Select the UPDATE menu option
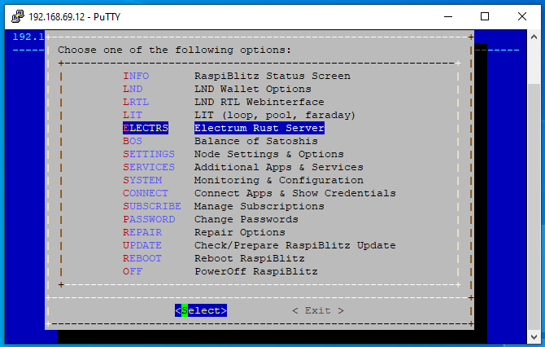The width and height of the screenshot is (545, 347). (x=142, y=246)
